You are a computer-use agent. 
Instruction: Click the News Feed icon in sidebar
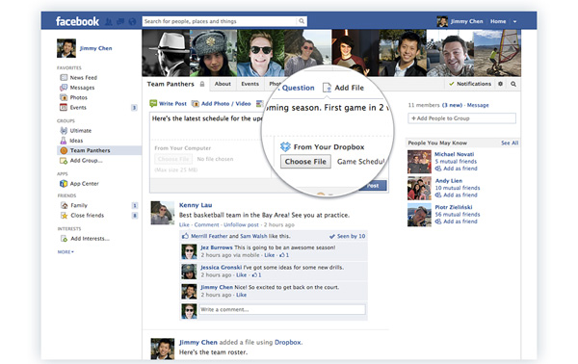click(64, 77)
